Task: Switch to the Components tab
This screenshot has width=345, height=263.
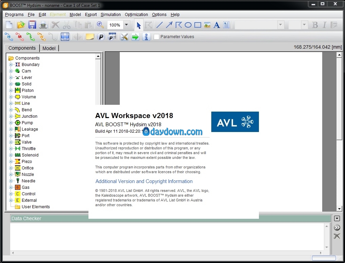Action: tap(22, 48)
